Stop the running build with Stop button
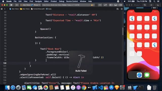The image size is (162, 91). 17,5
